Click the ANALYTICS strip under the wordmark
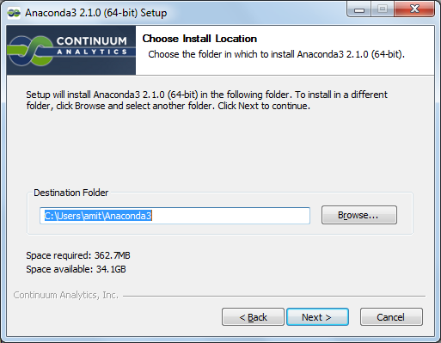 pos(92,52)
